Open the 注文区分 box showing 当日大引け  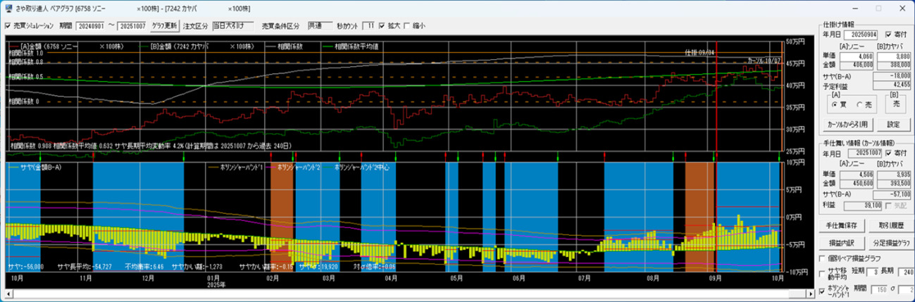[233, 26]
